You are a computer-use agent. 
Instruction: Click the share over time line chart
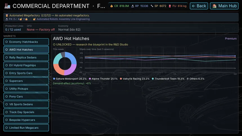pos(158,63)
